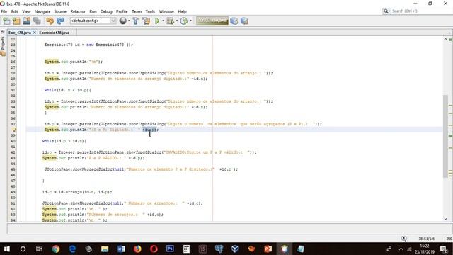The height and width of the screenshot is (255, 453).
Task: Click the New Project toolbar icon
Action: tap(16, 21)
